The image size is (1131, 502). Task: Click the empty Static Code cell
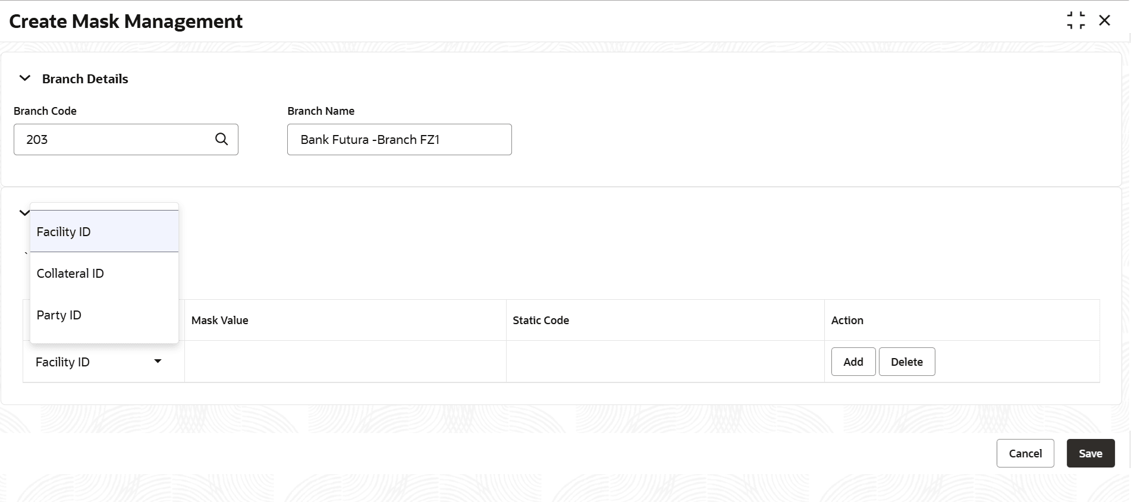[665, 362]
